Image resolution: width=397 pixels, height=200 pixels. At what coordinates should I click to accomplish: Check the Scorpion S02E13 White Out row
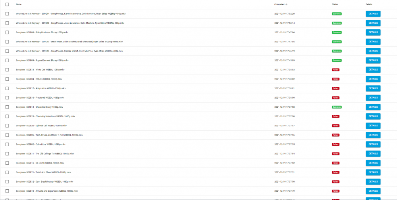7,70
